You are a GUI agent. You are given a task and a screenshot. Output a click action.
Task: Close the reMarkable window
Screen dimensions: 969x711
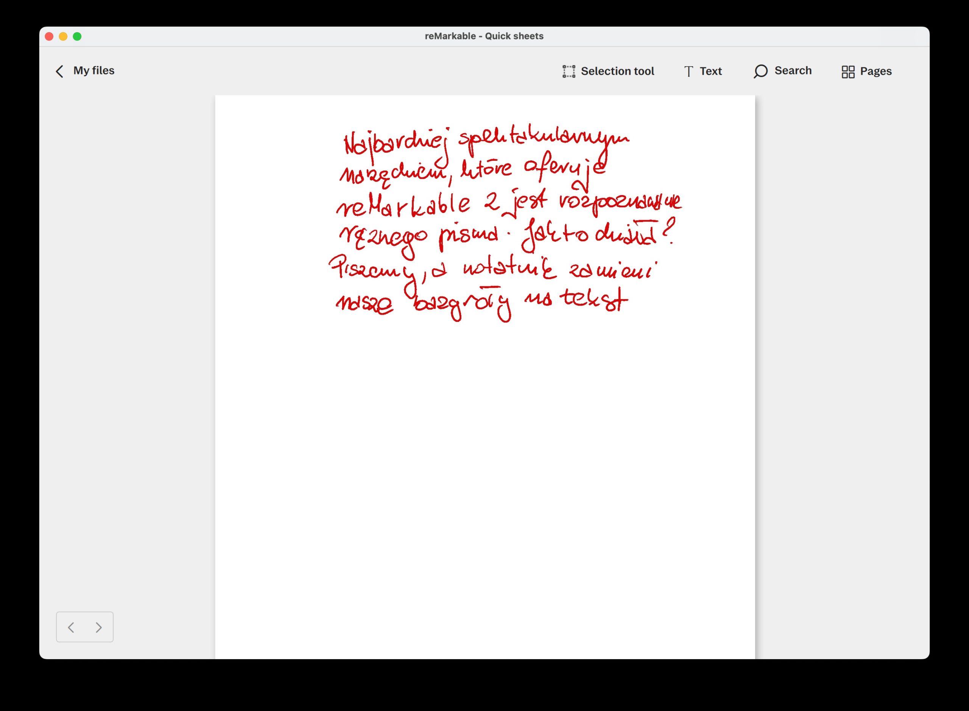pyautogui.click(x=49, y=37)
